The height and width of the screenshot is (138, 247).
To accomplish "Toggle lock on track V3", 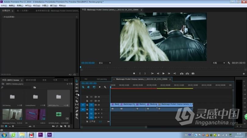I will [x=87, y=97].
